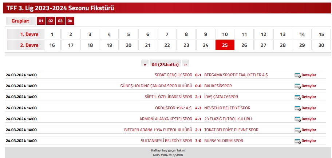Select week 2 in fixture grid
The height and width of the screenshot is (158, 332).
click(x=71, y=34)
